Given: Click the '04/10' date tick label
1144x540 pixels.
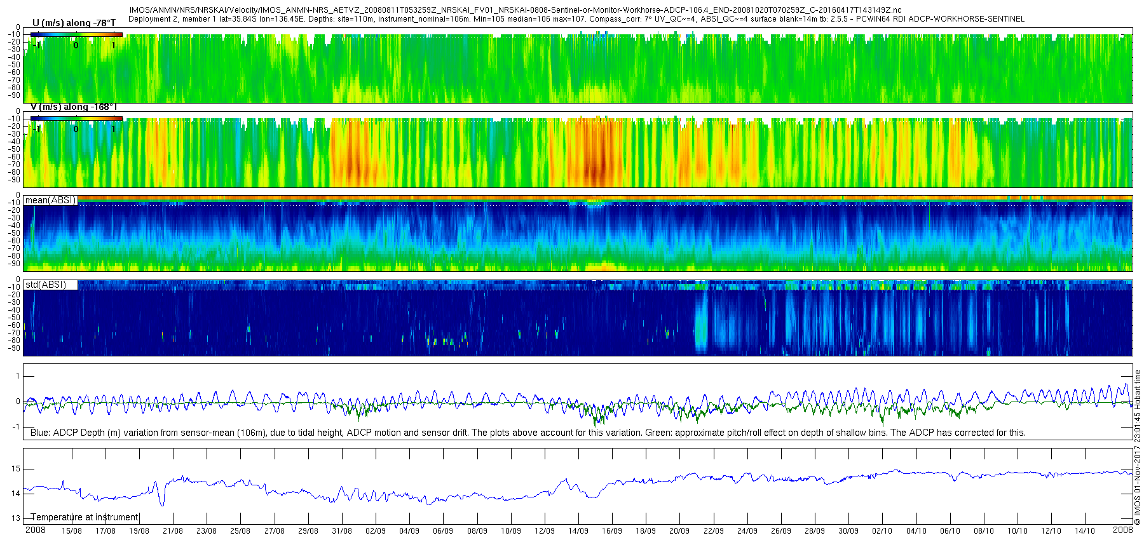Looking at the screenshot, I should pyautogui.click(x=916, y=531).
